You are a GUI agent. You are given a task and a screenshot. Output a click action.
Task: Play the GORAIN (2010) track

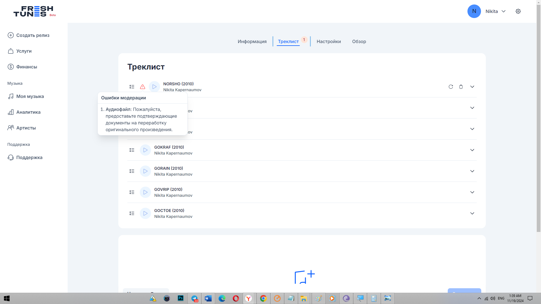pos(145,171)
